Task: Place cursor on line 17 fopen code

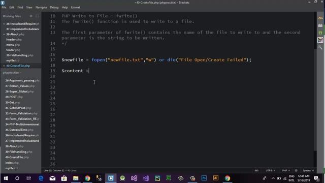Action: 156,60
